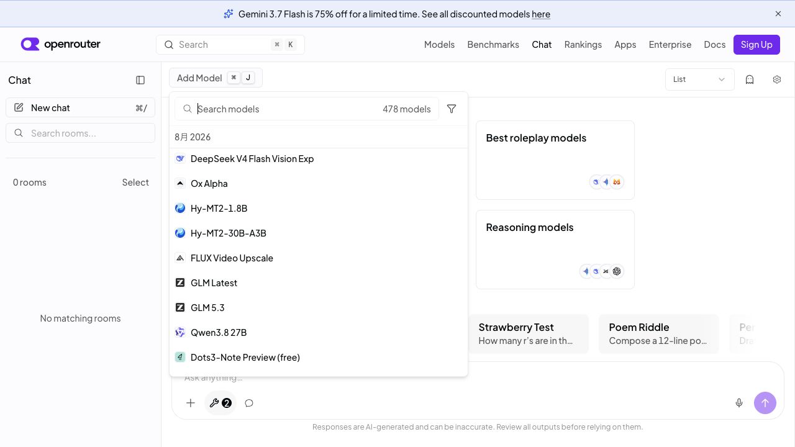This screenshot has height=447, width=795.
Task: Click the magnifier icon in Search rooms
Action: coord(19,133)
